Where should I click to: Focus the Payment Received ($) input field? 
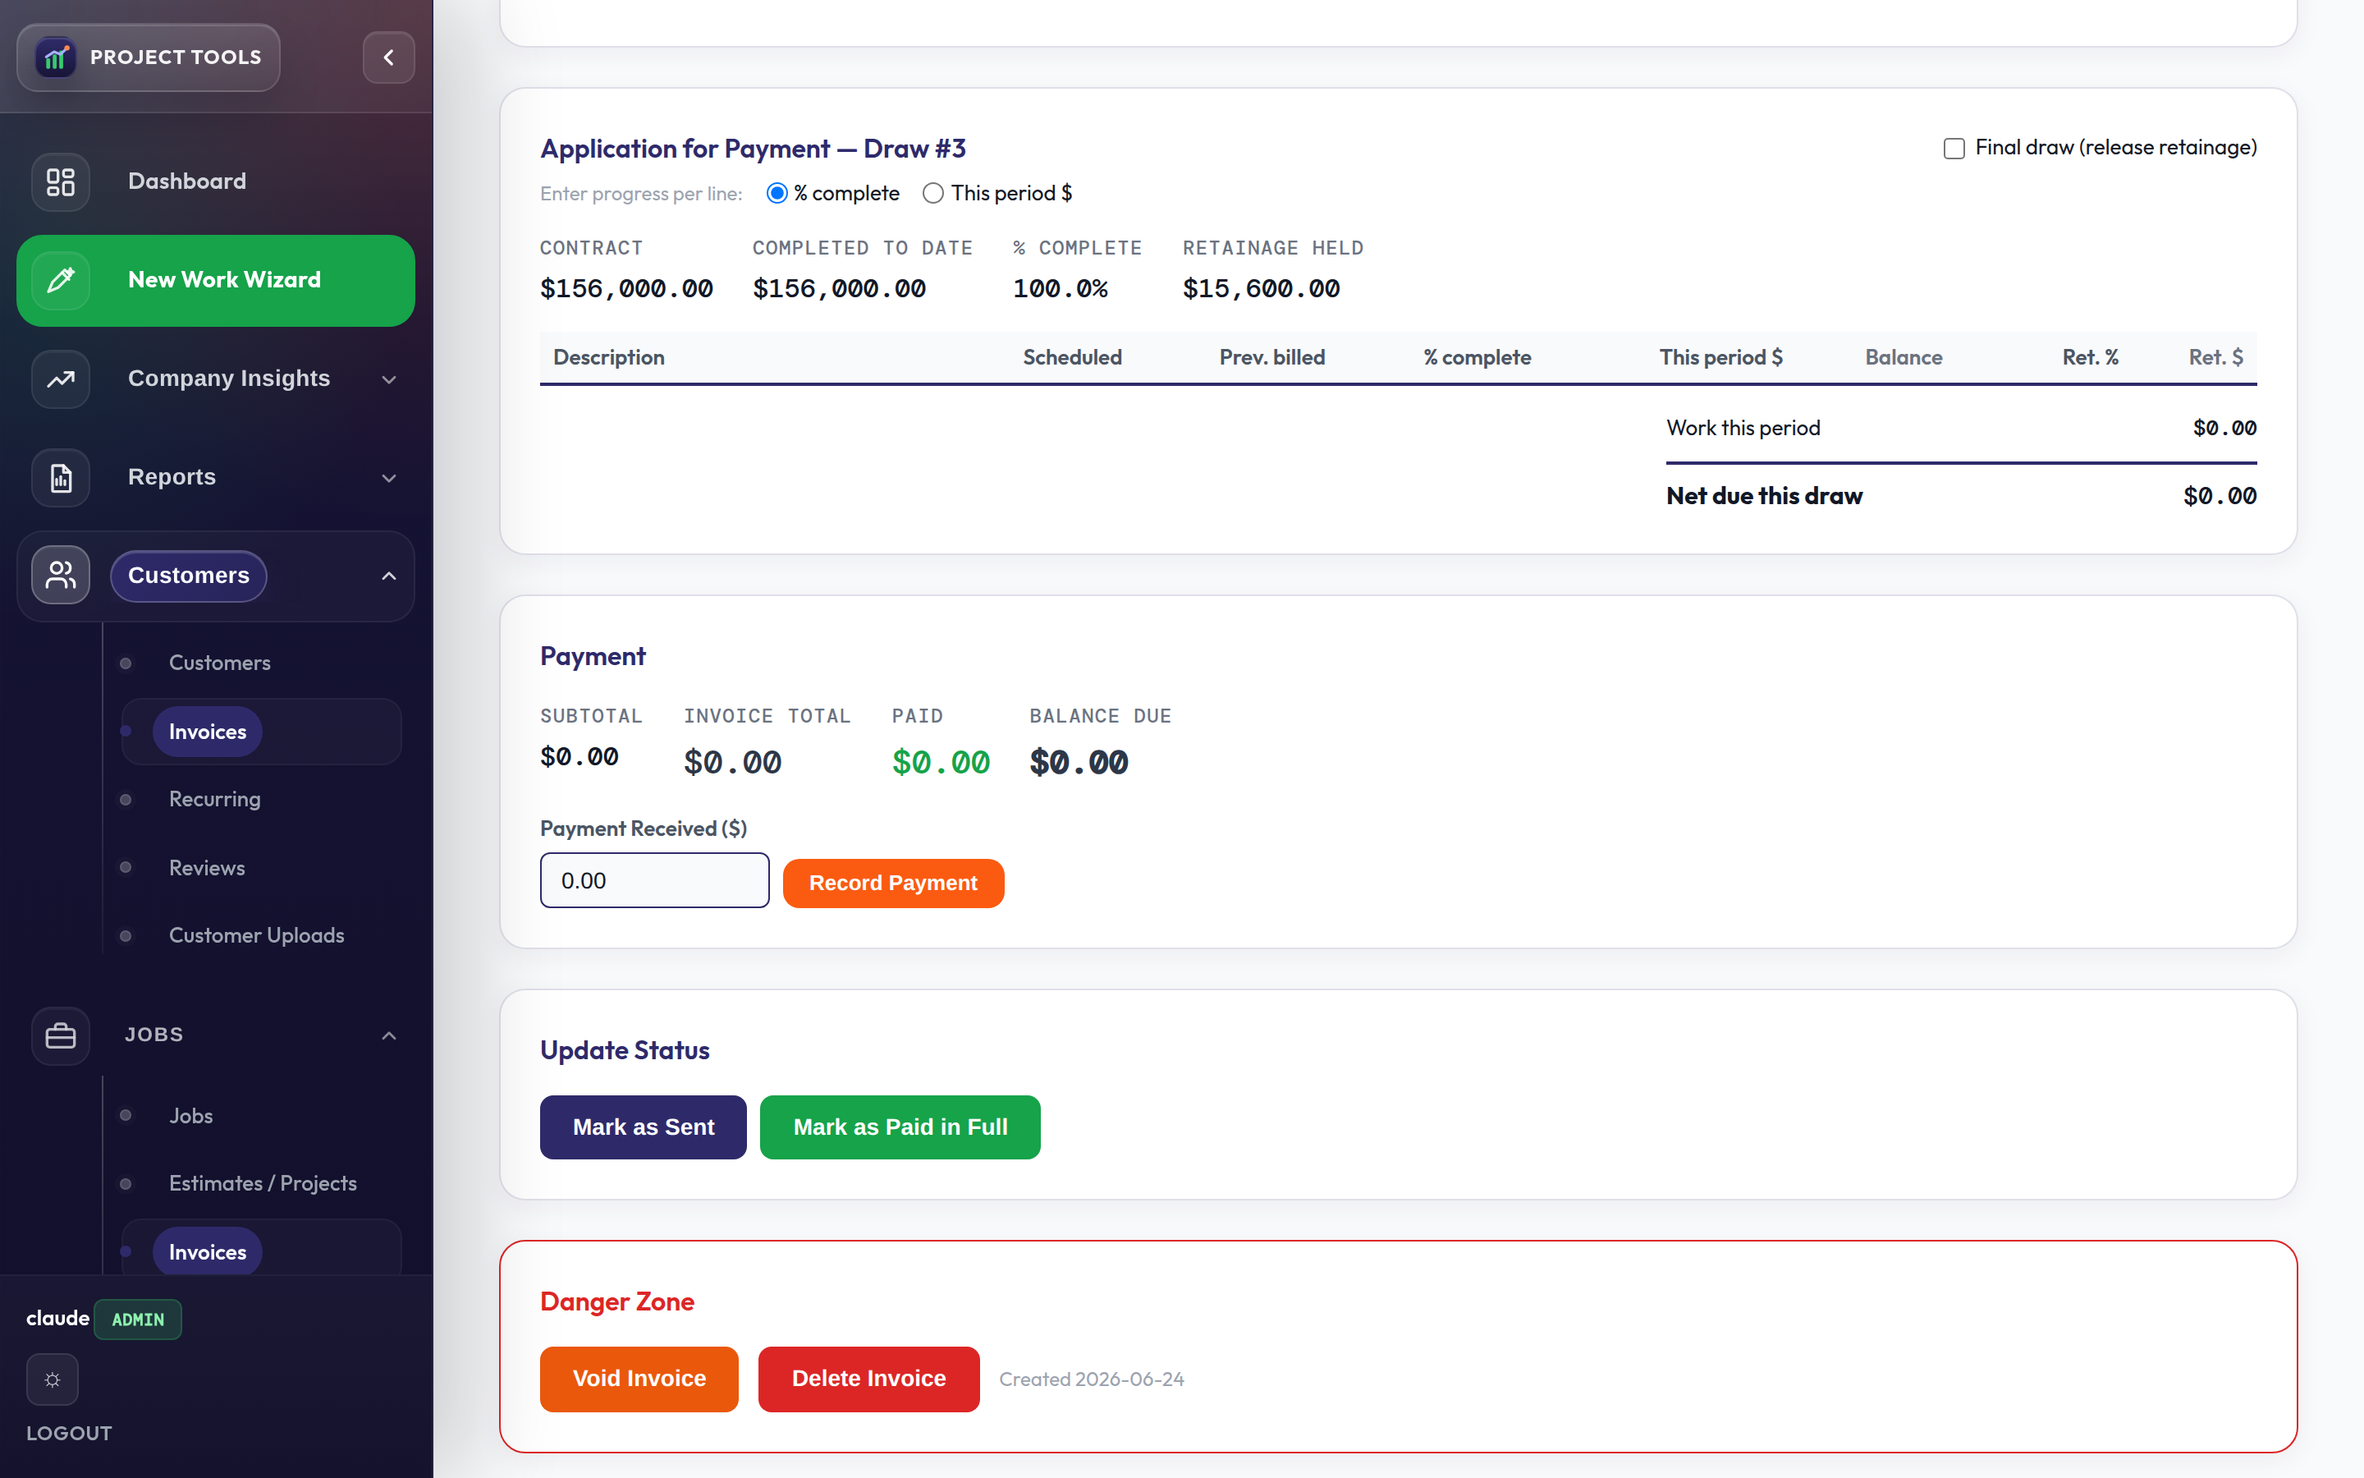pyautogui.click(x=654, y=881)
